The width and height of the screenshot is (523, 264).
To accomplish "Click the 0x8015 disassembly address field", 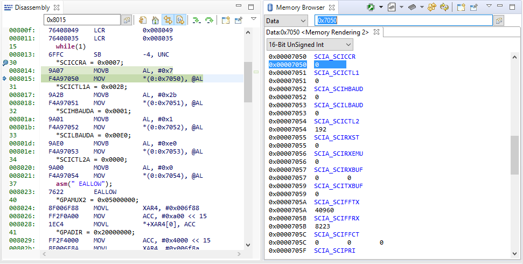I will [82, 20].
